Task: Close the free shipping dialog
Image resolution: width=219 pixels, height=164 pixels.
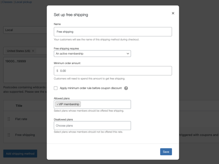Action: [173, 13]
